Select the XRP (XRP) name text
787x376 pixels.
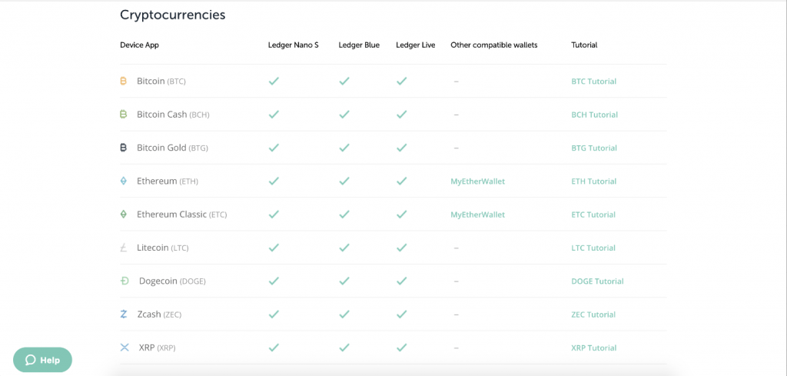point(157,348)
